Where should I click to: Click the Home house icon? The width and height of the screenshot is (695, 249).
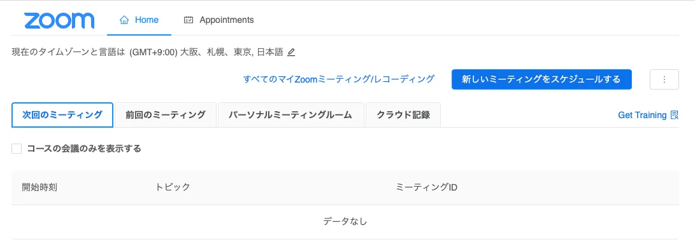pos(124,20)
